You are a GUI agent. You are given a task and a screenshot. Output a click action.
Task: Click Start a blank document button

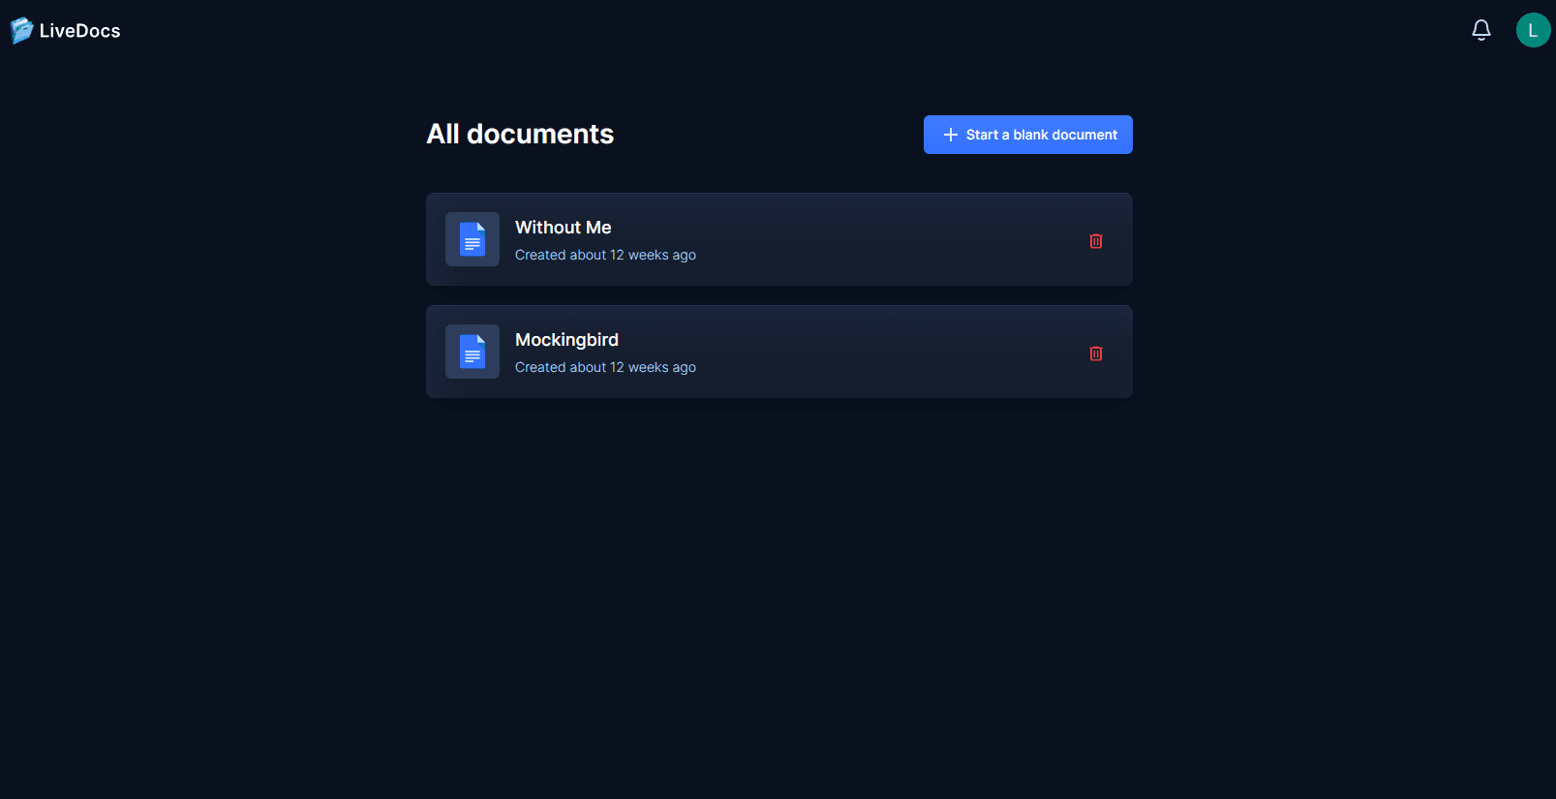pos(1027,135)
